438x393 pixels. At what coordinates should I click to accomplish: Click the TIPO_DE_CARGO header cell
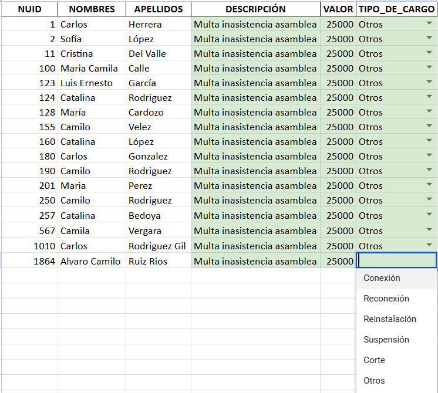click(x=396, y=9)
